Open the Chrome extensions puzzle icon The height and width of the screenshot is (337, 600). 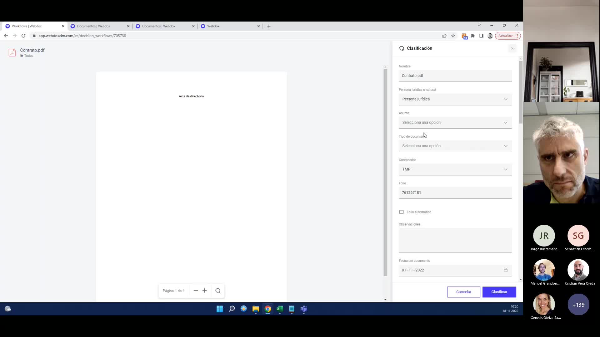(x=473, y=36)
